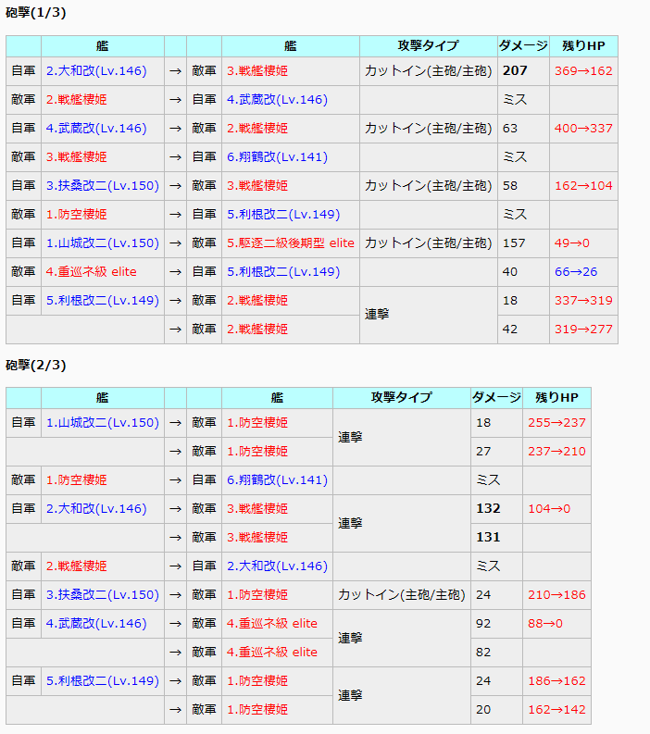Click 66→26 blue HP value
This screenshot has width=650, height=734.
click(x=576, y=272)
